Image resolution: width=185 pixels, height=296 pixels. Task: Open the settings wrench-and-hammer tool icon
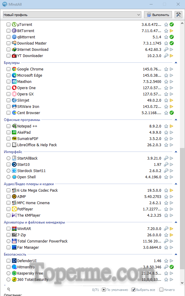pos(178,15)
